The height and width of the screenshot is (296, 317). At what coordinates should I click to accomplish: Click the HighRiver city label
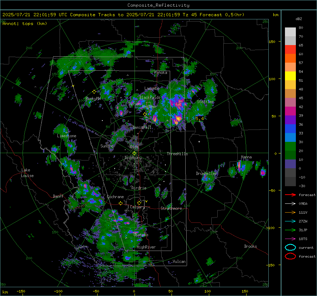pos(146,247)
